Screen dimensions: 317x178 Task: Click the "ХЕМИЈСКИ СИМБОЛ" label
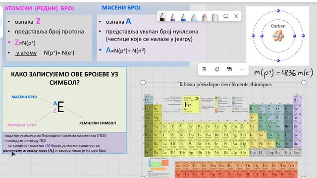[98, 123]
